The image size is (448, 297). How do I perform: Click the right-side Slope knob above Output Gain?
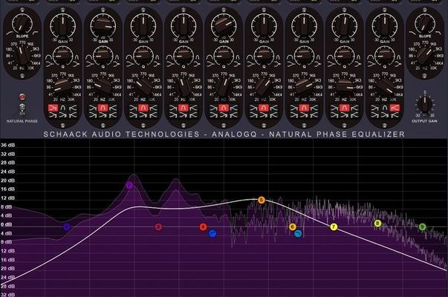pos(424,21)
